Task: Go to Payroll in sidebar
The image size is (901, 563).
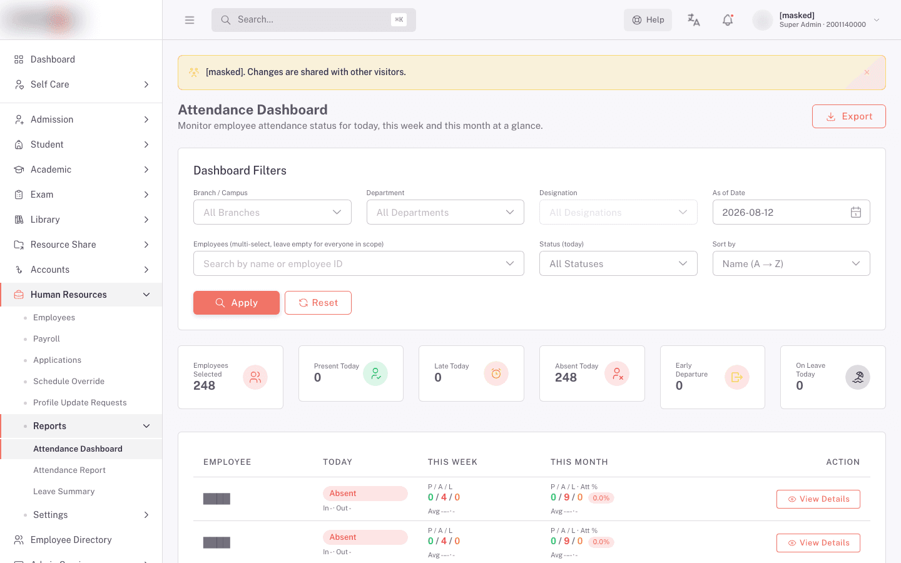Action: (46, 339)
